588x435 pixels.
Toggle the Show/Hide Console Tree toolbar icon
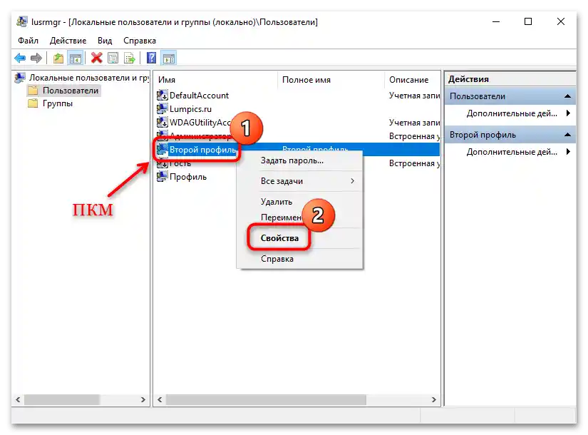pos(76,58)
